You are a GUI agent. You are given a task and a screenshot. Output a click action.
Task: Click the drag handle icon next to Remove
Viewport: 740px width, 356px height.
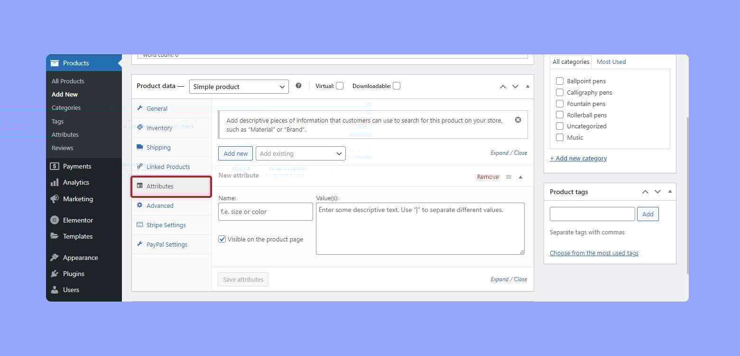[x=509, y=177]
